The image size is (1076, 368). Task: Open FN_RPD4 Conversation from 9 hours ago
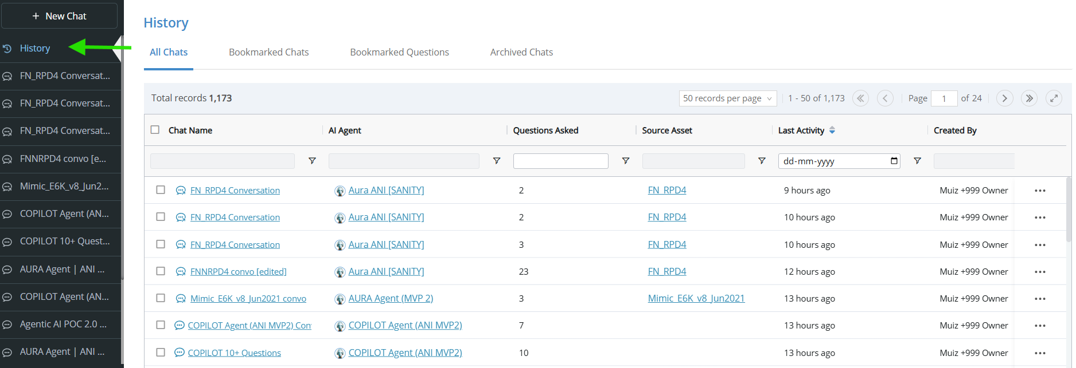point(235,191)
